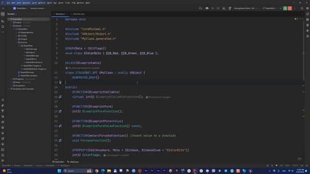Click 'Unchanged in assets' code hint
This screenshot has width=310, height=174.
coord(116,155)
